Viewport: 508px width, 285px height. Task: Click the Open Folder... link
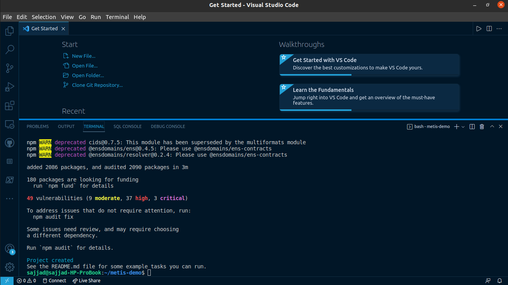click(x=83, y=76)
